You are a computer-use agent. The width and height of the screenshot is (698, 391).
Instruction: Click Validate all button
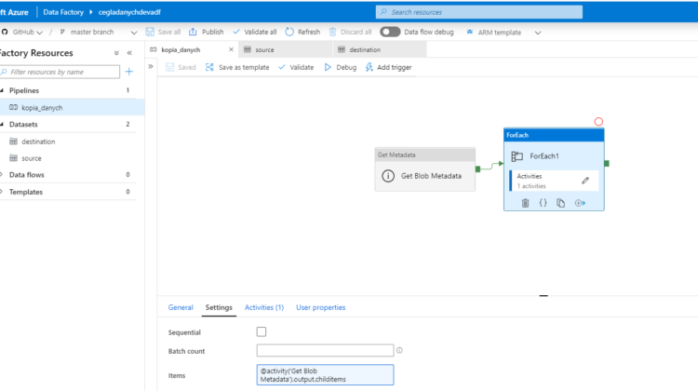[254, 32]
